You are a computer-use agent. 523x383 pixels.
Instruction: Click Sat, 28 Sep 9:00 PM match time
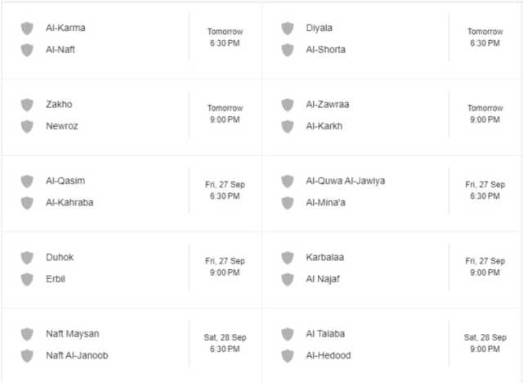(x=485, y=343)
